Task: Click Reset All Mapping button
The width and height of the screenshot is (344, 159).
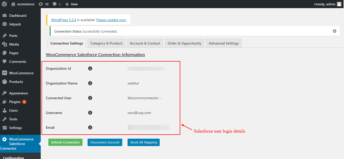Action: coord(143,142)
